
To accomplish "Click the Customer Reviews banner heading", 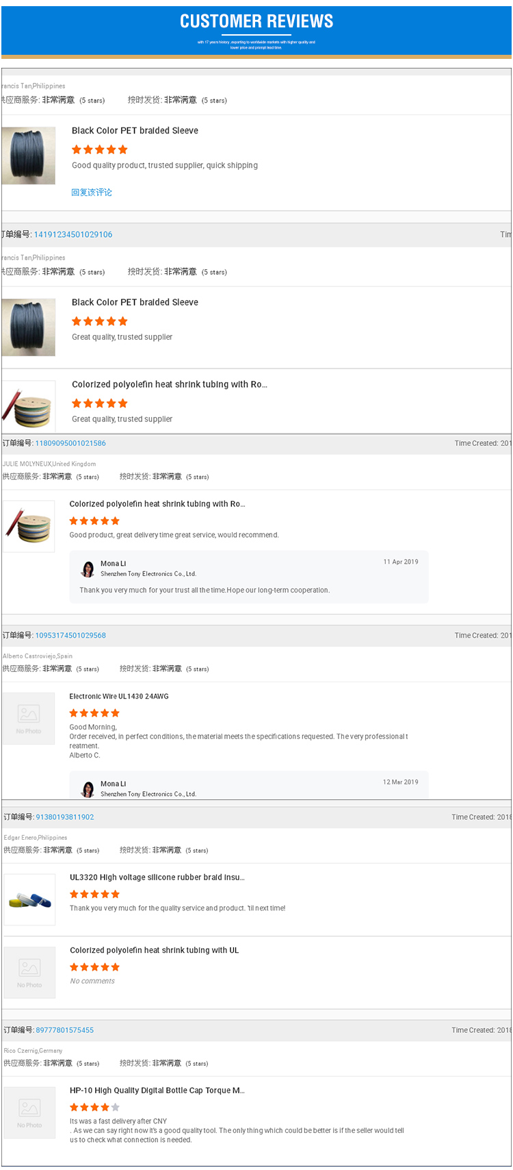I will pyautogui.click(x=256, y=21).
